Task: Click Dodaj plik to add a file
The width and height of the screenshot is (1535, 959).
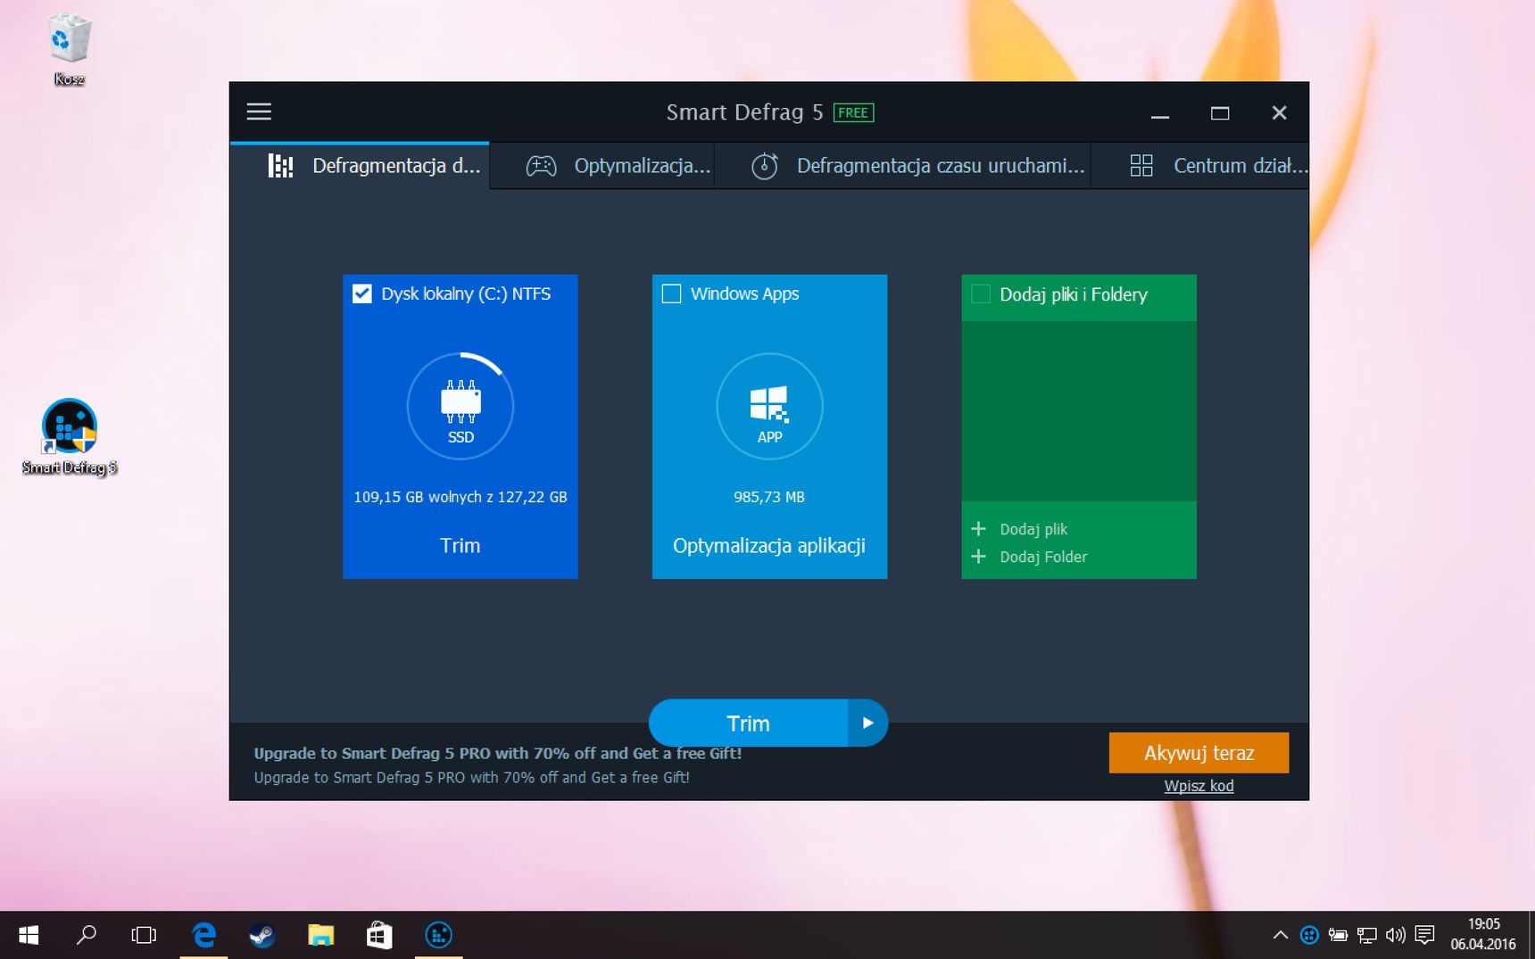Action: (x=1033, y=529)
